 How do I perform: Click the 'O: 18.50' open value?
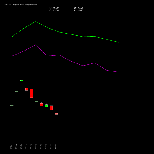54,10
